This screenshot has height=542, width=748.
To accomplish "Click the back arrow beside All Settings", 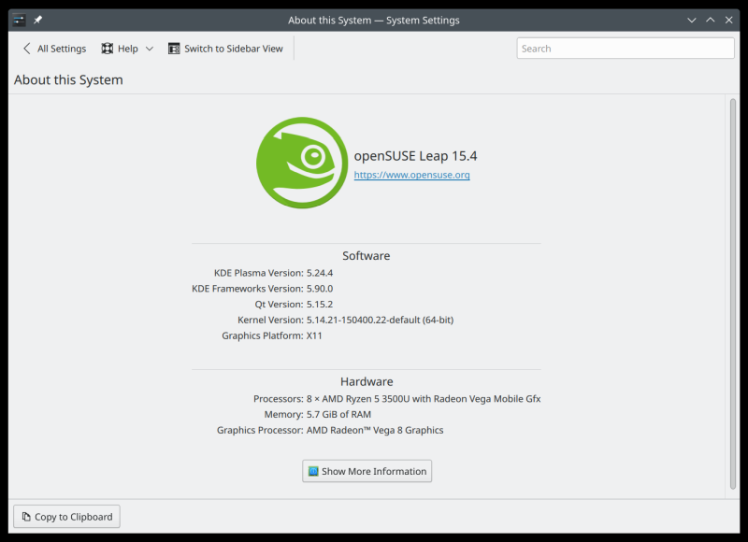I will [25, 48].
